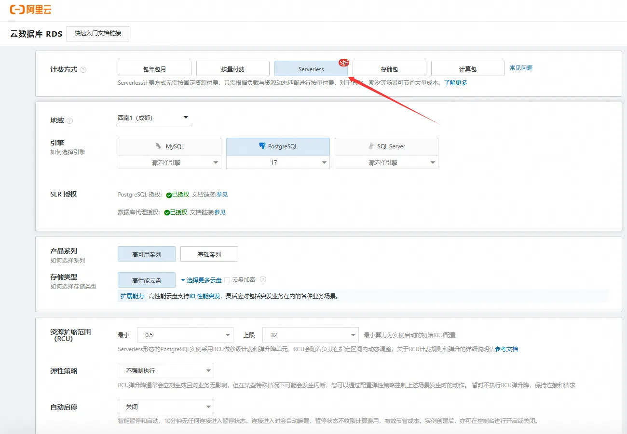The width and height of the screenshot is (627, 434).
Task: Select the PostgreSQL engine option
Action: (x=278, y=146)
